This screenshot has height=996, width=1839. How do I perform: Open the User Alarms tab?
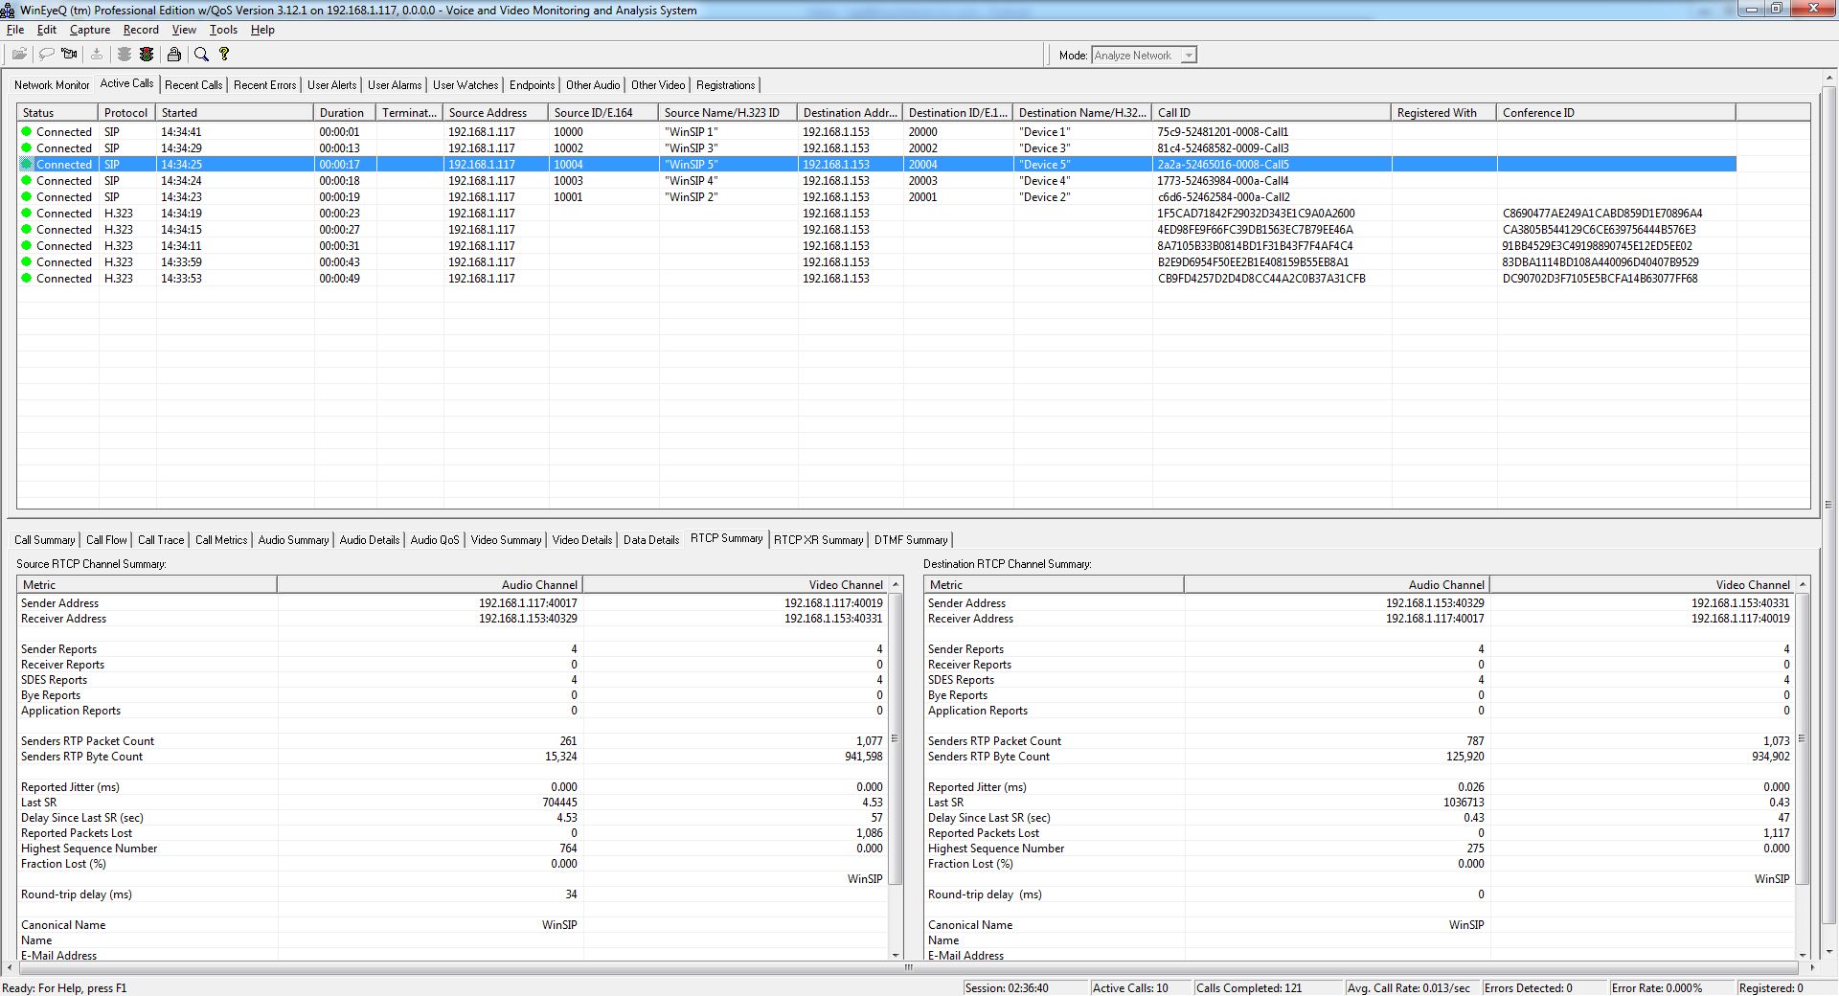395,85
